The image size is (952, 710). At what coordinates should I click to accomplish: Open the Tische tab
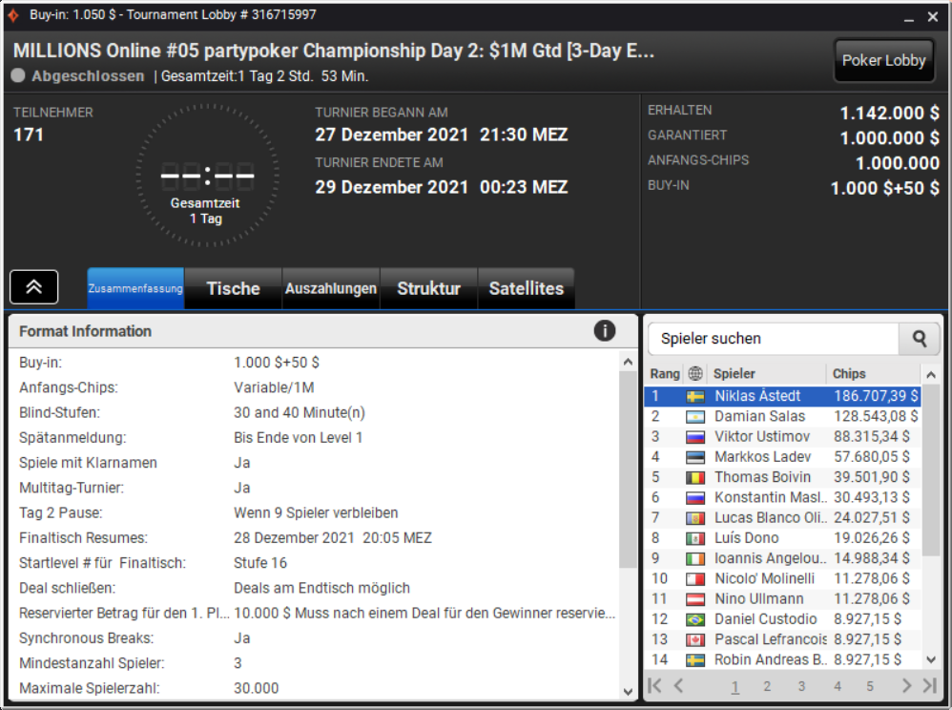coord(233,288)
